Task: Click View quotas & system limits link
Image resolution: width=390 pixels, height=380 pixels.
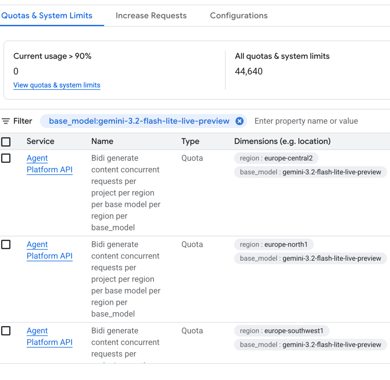Action: [57, 85]
